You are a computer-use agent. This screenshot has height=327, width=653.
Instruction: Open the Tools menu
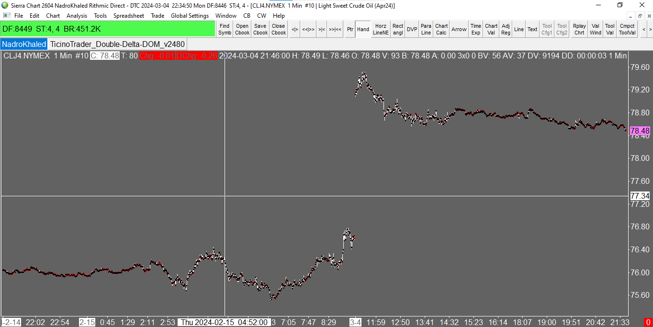101,16
